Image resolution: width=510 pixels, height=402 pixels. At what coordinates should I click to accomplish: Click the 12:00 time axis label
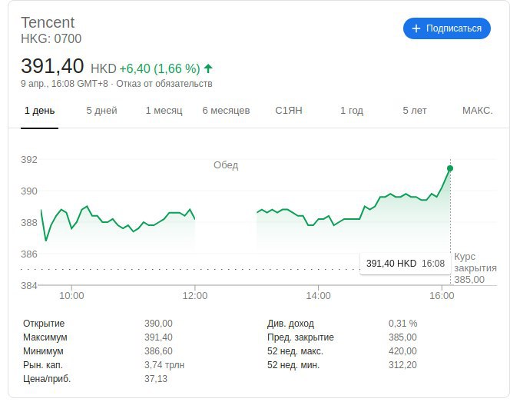195,296
